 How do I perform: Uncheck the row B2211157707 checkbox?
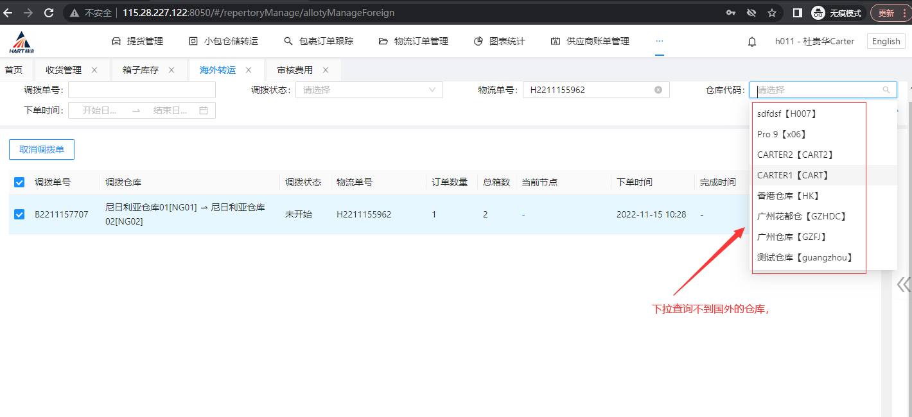point(19,214)
